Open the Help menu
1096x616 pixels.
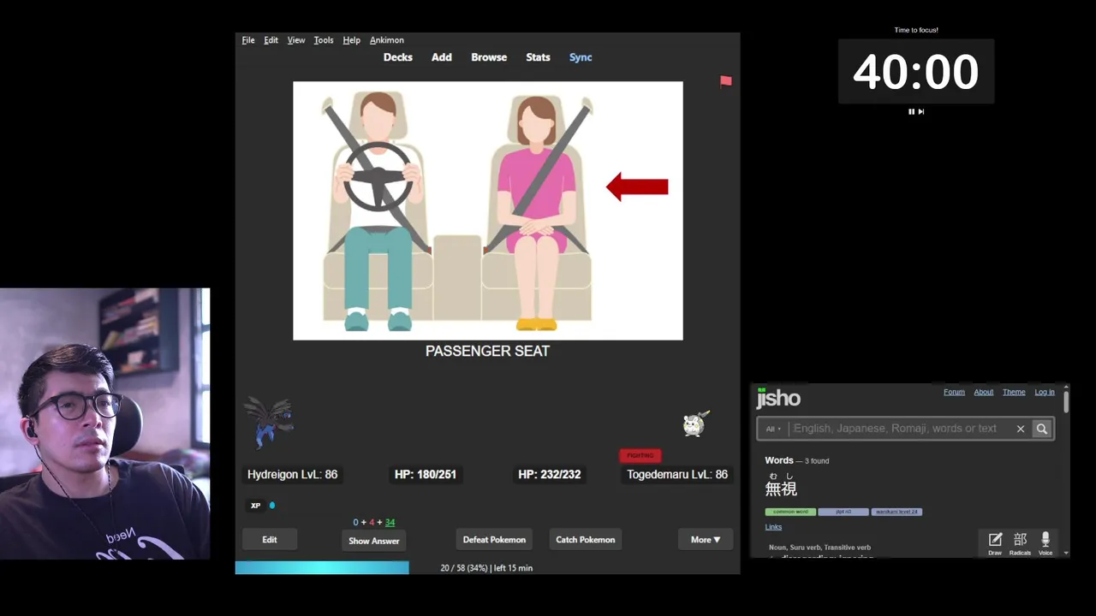coord(351,40)
